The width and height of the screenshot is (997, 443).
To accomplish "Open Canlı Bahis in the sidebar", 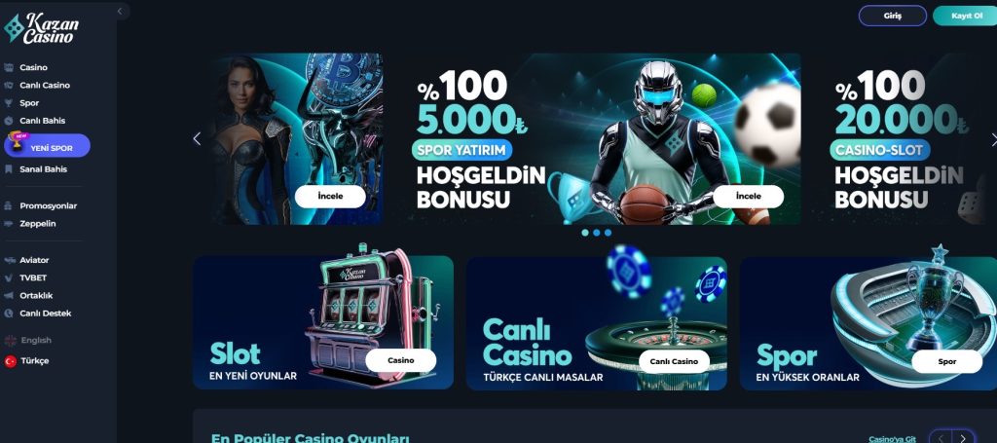I will pyautogui.click(x=42, y=121).
